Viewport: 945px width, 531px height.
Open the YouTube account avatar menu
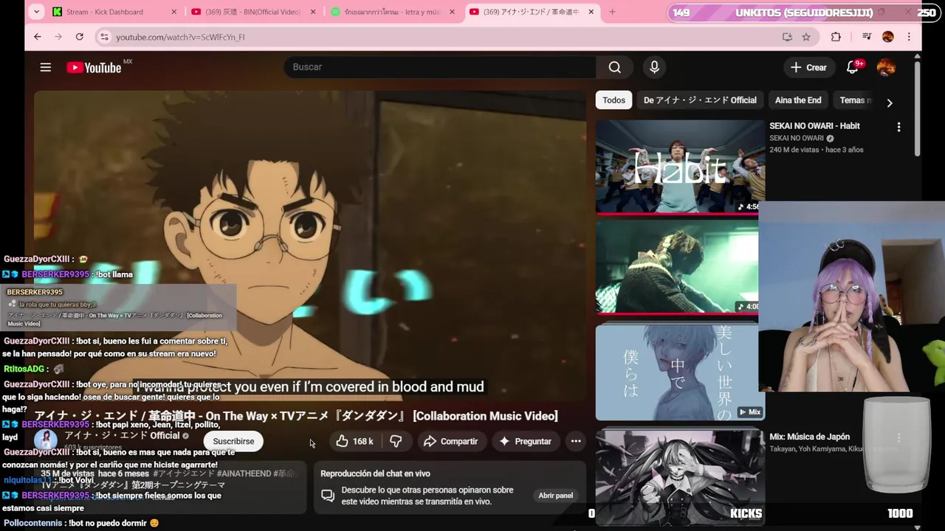[886, 67]
